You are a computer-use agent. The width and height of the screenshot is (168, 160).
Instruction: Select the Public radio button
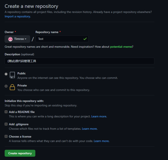tap(6, 74)
